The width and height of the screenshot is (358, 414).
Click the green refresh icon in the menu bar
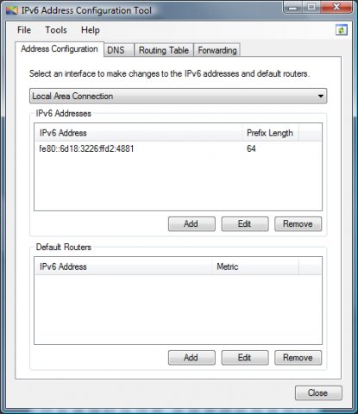click(x=342, y=30)
